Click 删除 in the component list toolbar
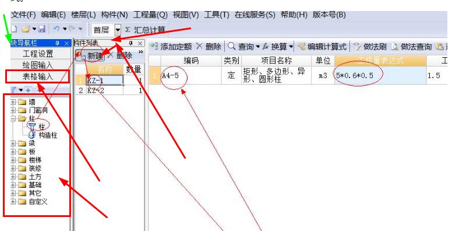The width and height of the screenshot is (459, 231). pyautogui.click(x=121, y=55)
